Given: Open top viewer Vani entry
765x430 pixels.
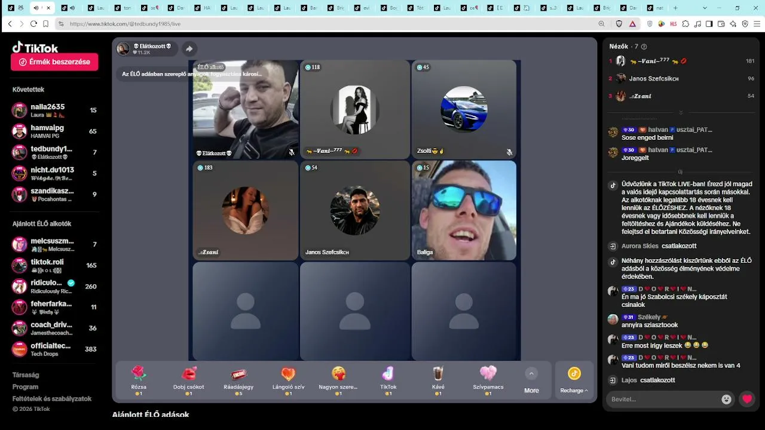Looking at the screenshot, I should (681, 61).
